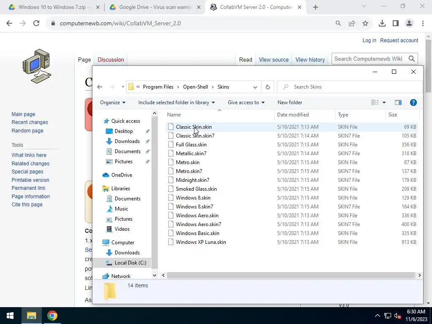Select the Windows XP Luna.skin file
The height and width of the screenshot is (324, 432).
201,242
